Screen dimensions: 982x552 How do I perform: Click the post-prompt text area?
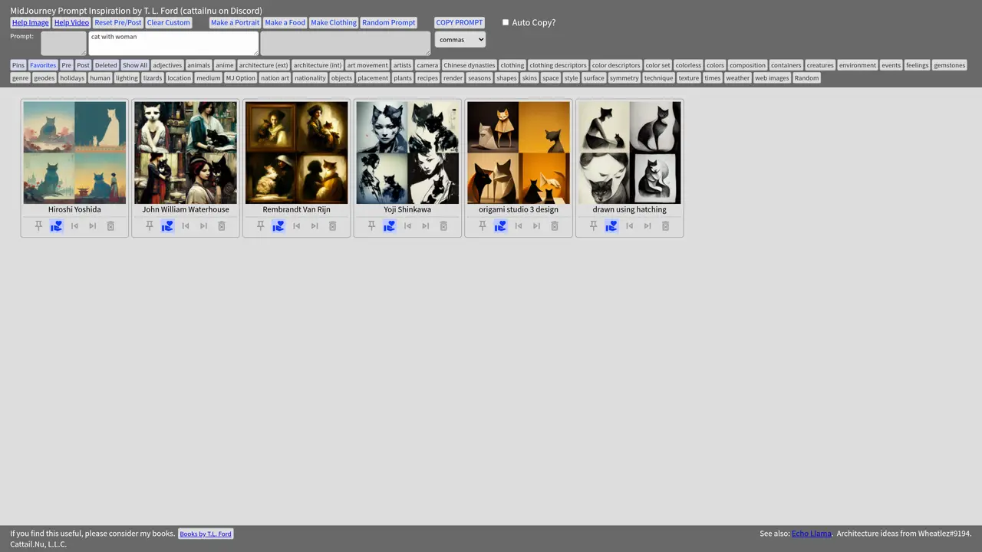[x=345, y=43]
